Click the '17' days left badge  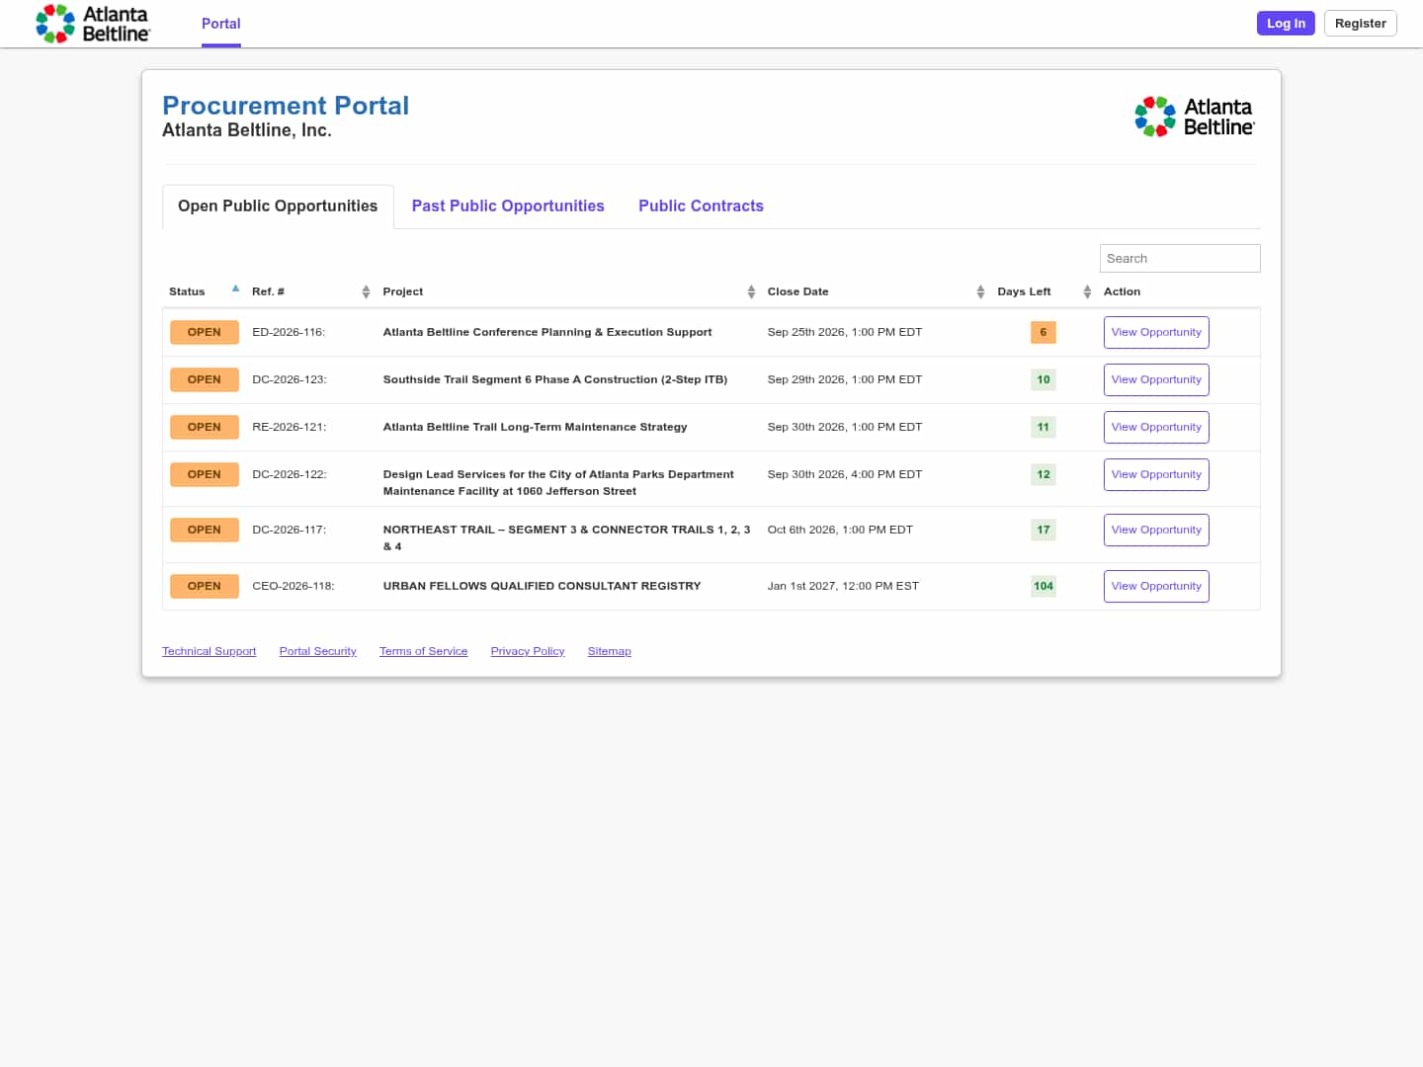pos(1044,531)
